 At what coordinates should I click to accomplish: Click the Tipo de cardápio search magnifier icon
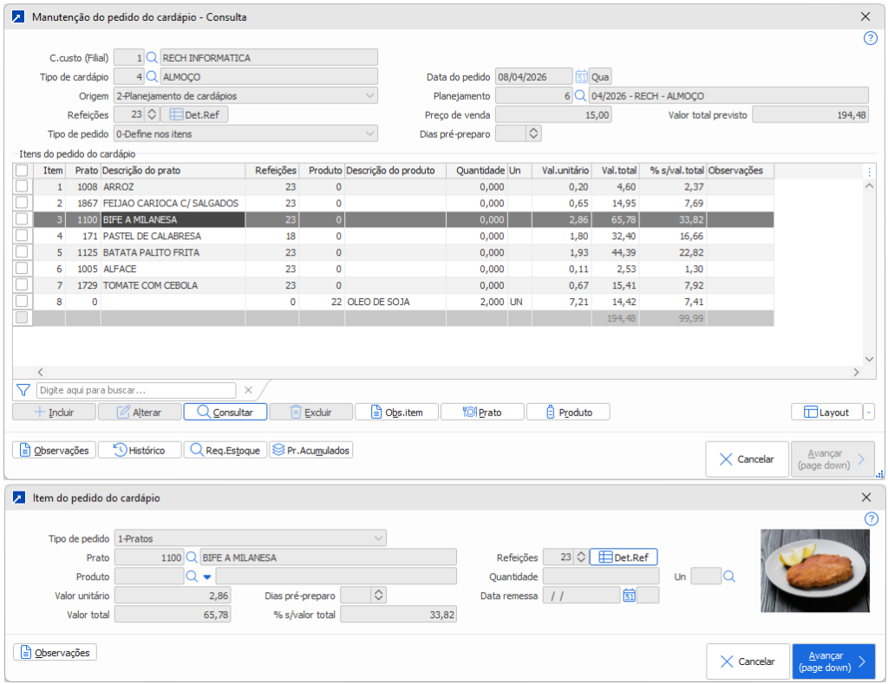pos(152,76)
